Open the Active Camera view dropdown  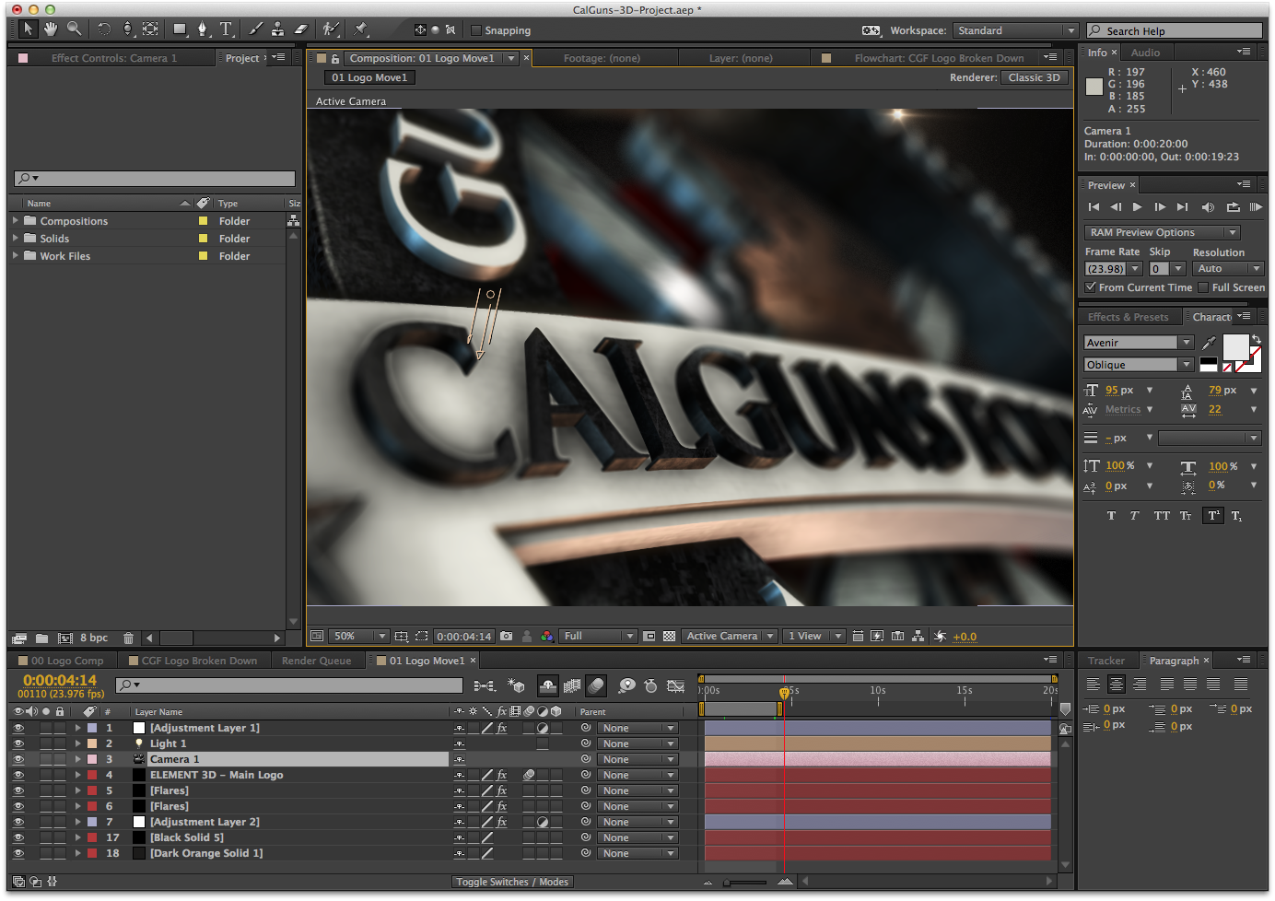731,637
